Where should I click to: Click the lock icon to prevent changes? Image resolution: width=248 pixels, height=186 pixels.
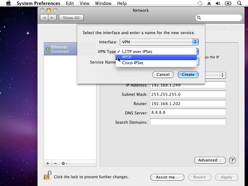click(48, 175)
